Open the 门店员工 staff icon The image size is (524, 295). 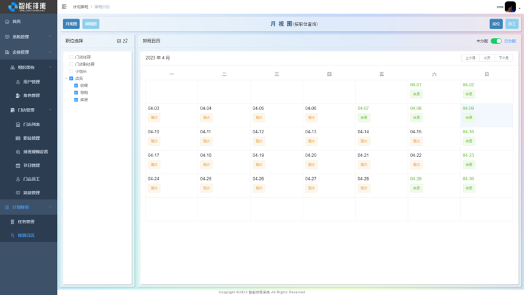tap(18, 179)
